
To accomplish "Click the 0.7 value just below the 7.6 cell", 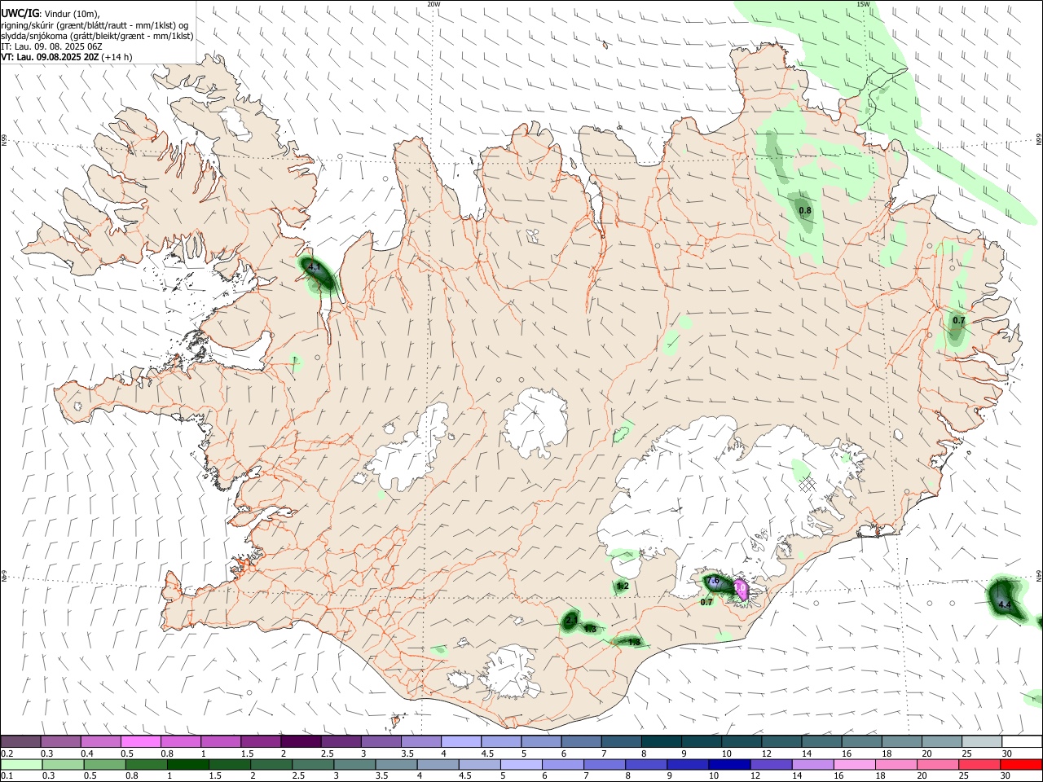I will point(706,602).
